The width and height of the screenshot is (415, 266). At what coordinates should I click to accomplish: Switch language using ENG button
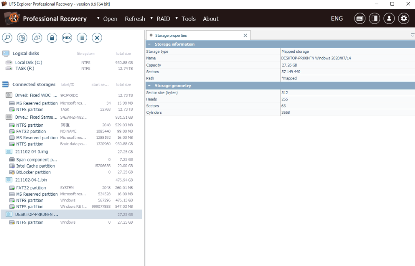pos(337,19)
